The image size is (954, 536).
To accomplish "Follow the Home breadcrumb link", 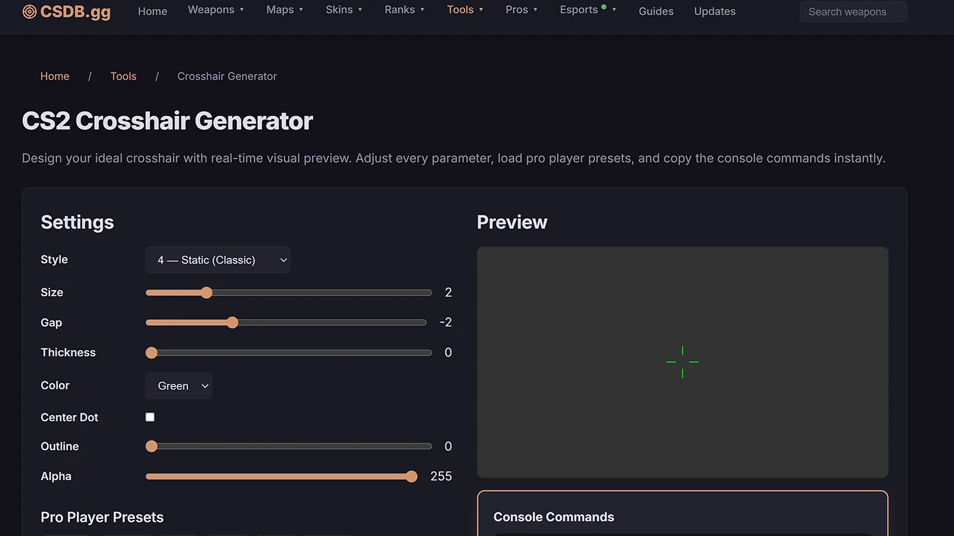I will [55, 76].
